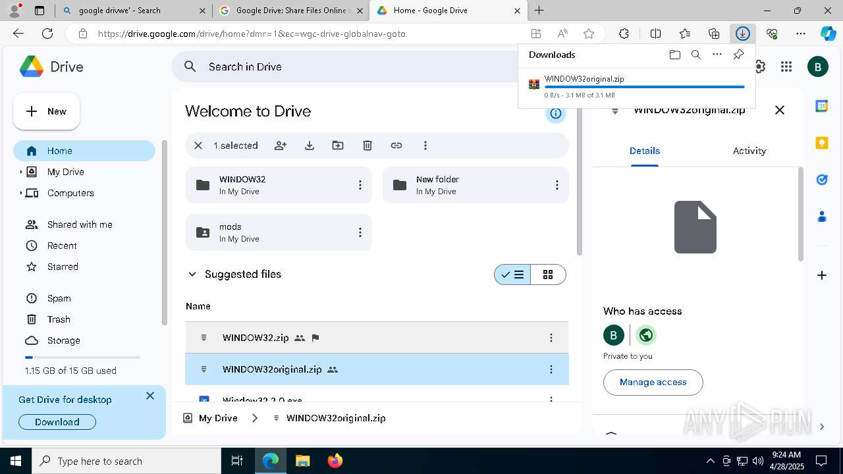Open options for New folder
This screenshot has height=474, width=843.
point(557,185)
